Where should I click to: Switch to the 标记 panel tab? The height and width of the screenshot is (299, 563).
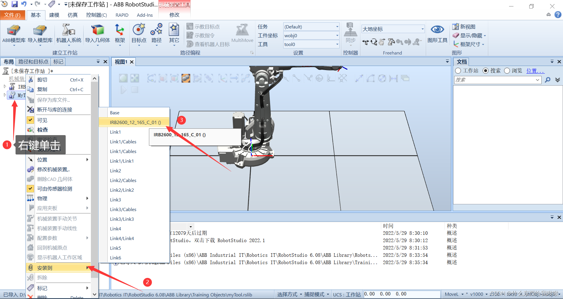coord(58,62)
